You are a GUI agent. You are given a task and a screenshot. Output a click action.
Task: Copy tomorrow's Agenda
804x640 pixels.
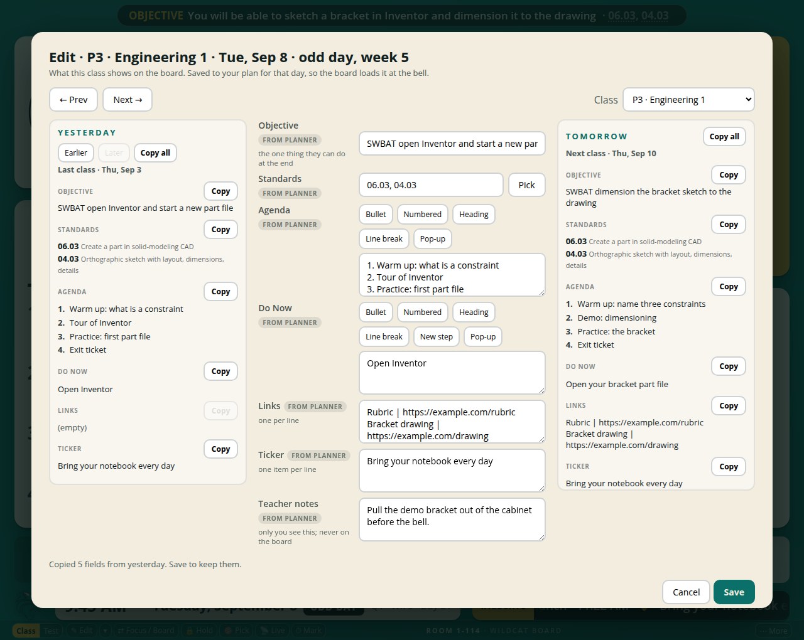pyautogui.click(x=729, y=287)
